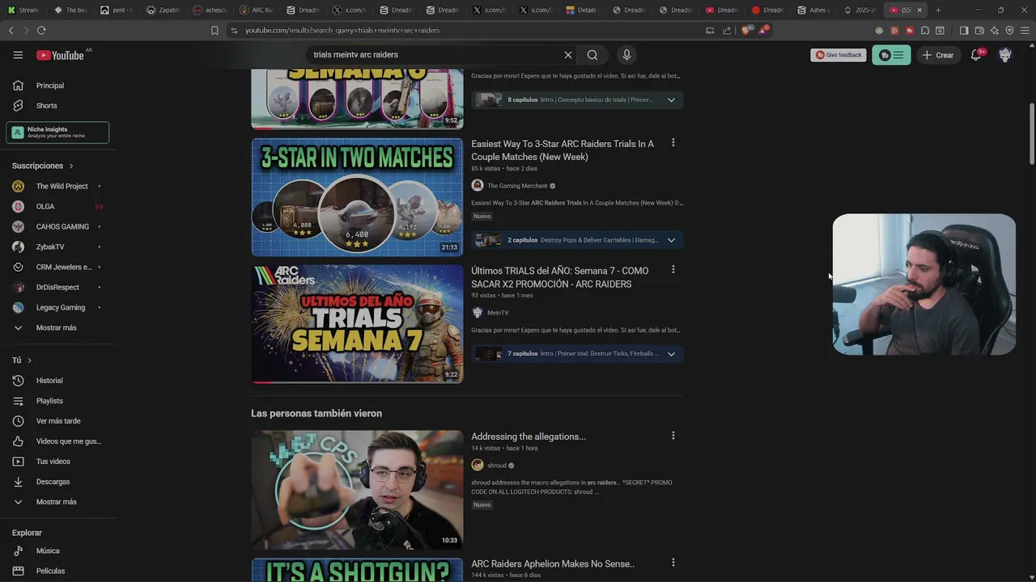
Task: Open a new browser tab
Action: pyautogui.click(x=938, y=10)
